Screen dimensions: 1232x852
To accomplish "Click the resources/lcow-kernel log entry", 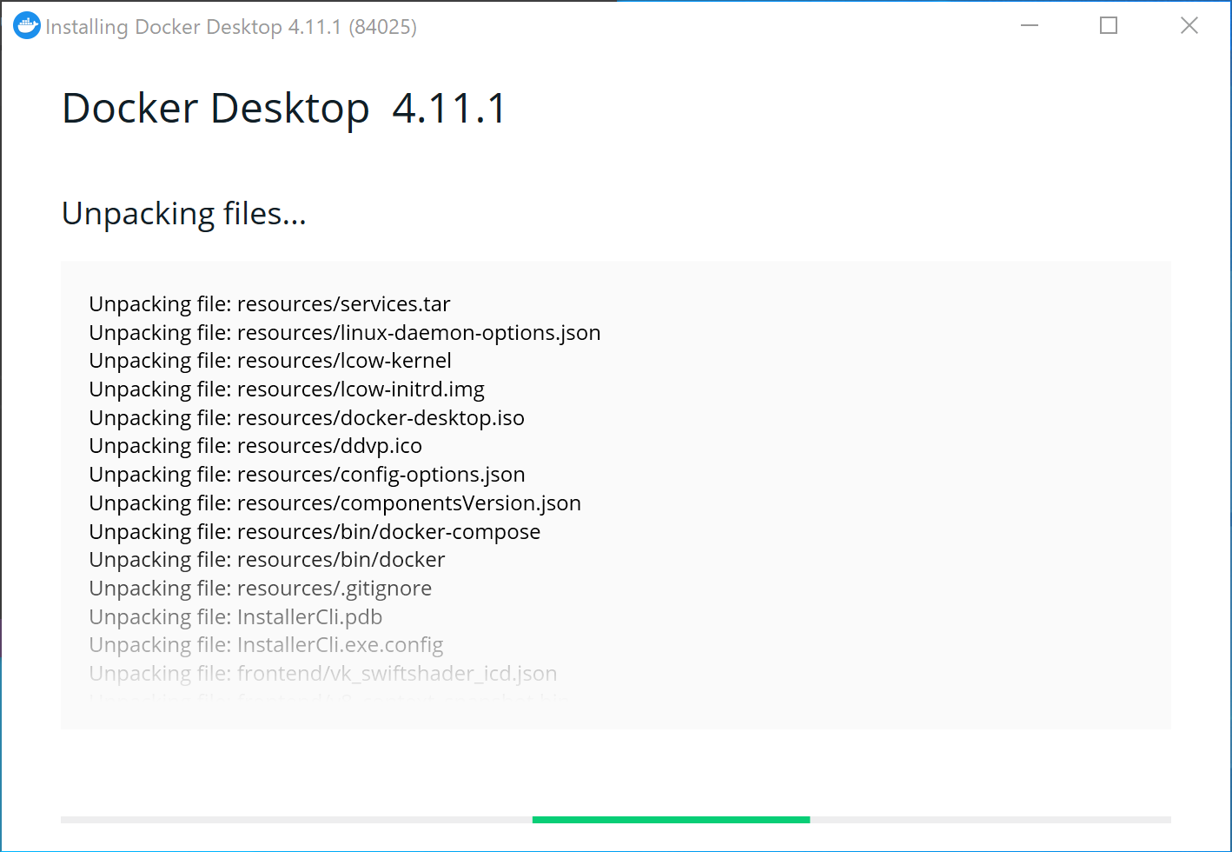I will coord(270,361).
